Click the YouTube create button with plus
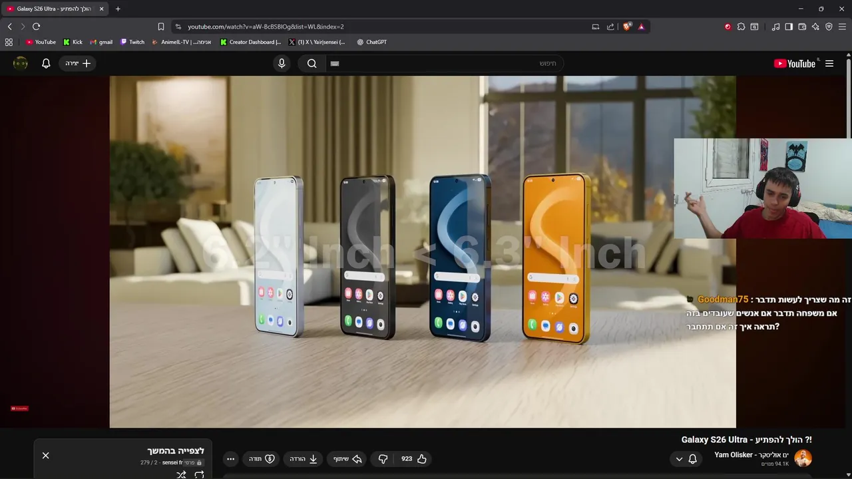The image size is (852, 479). (x=78, y=63)
